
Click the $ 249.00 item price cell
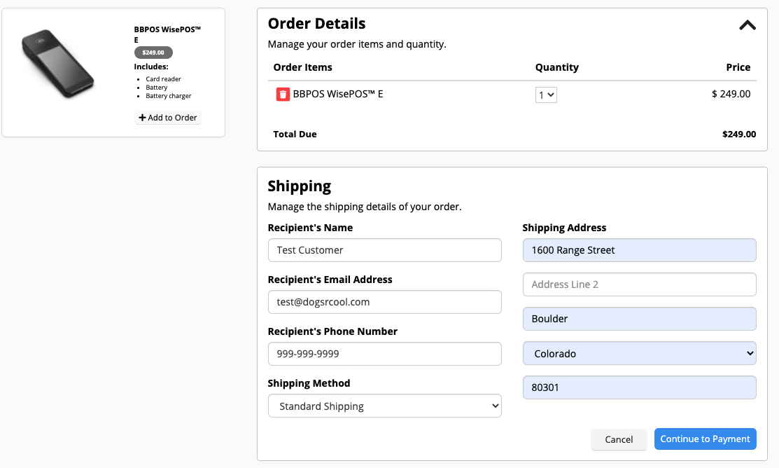pyautogui.click(x=731, y=94)
